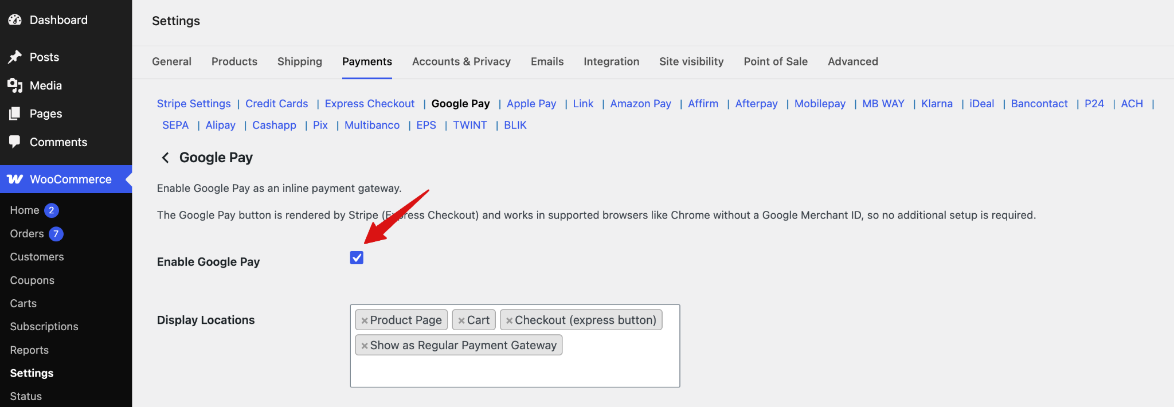The width and height of the screenshot is (1174, 407).
Task: Open the Amazon Pay section link
Action: pos(640,104)
